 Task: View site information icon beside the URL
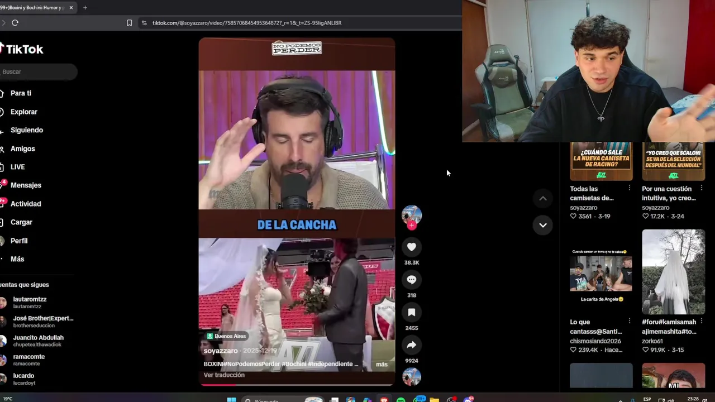[144, 23]
